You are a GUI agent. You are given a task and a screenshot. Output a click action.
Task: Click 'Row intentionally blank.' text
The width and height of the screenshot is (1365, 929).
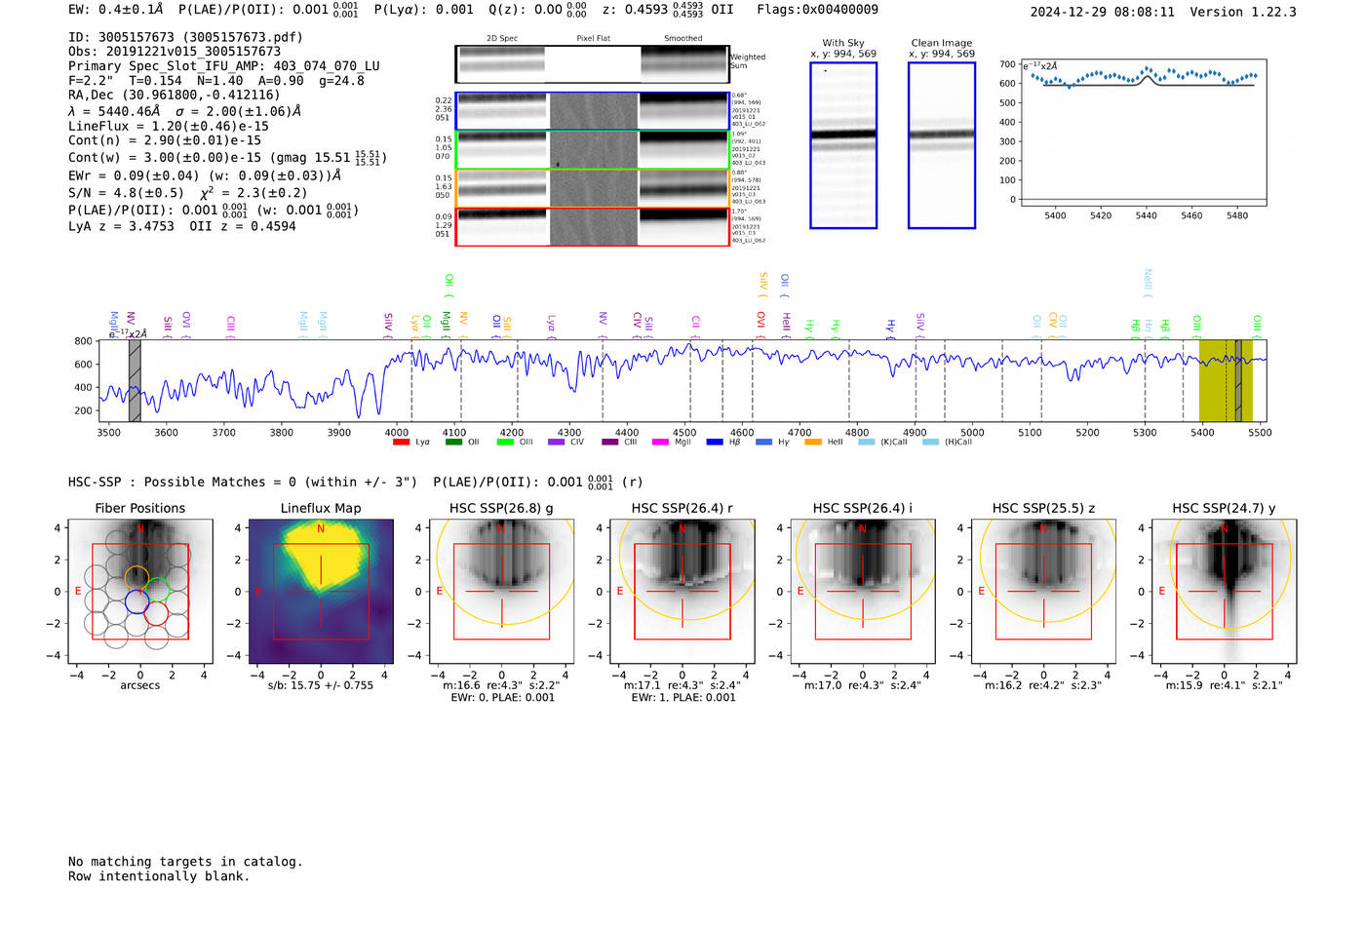pyautogui.click(x=159, y=876)
